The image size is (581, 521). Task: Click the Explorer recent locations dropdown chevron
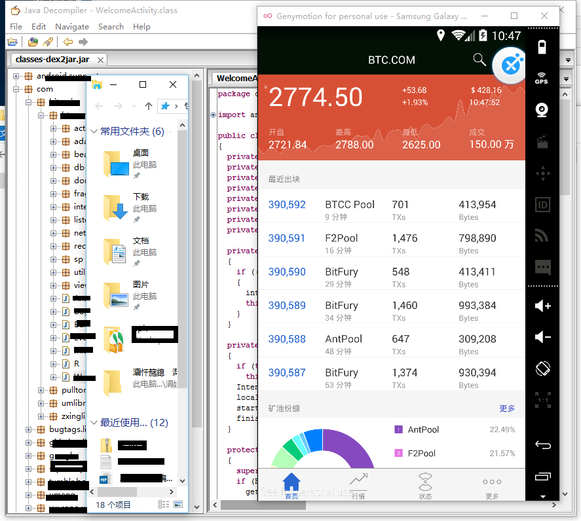[x=134, y=106]
